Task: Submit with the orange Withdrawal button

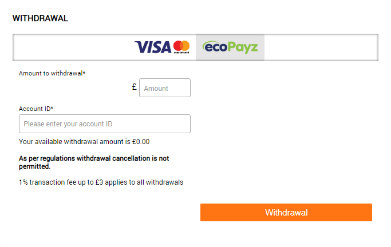Action: pyautogui.click(x=286, y=212)
